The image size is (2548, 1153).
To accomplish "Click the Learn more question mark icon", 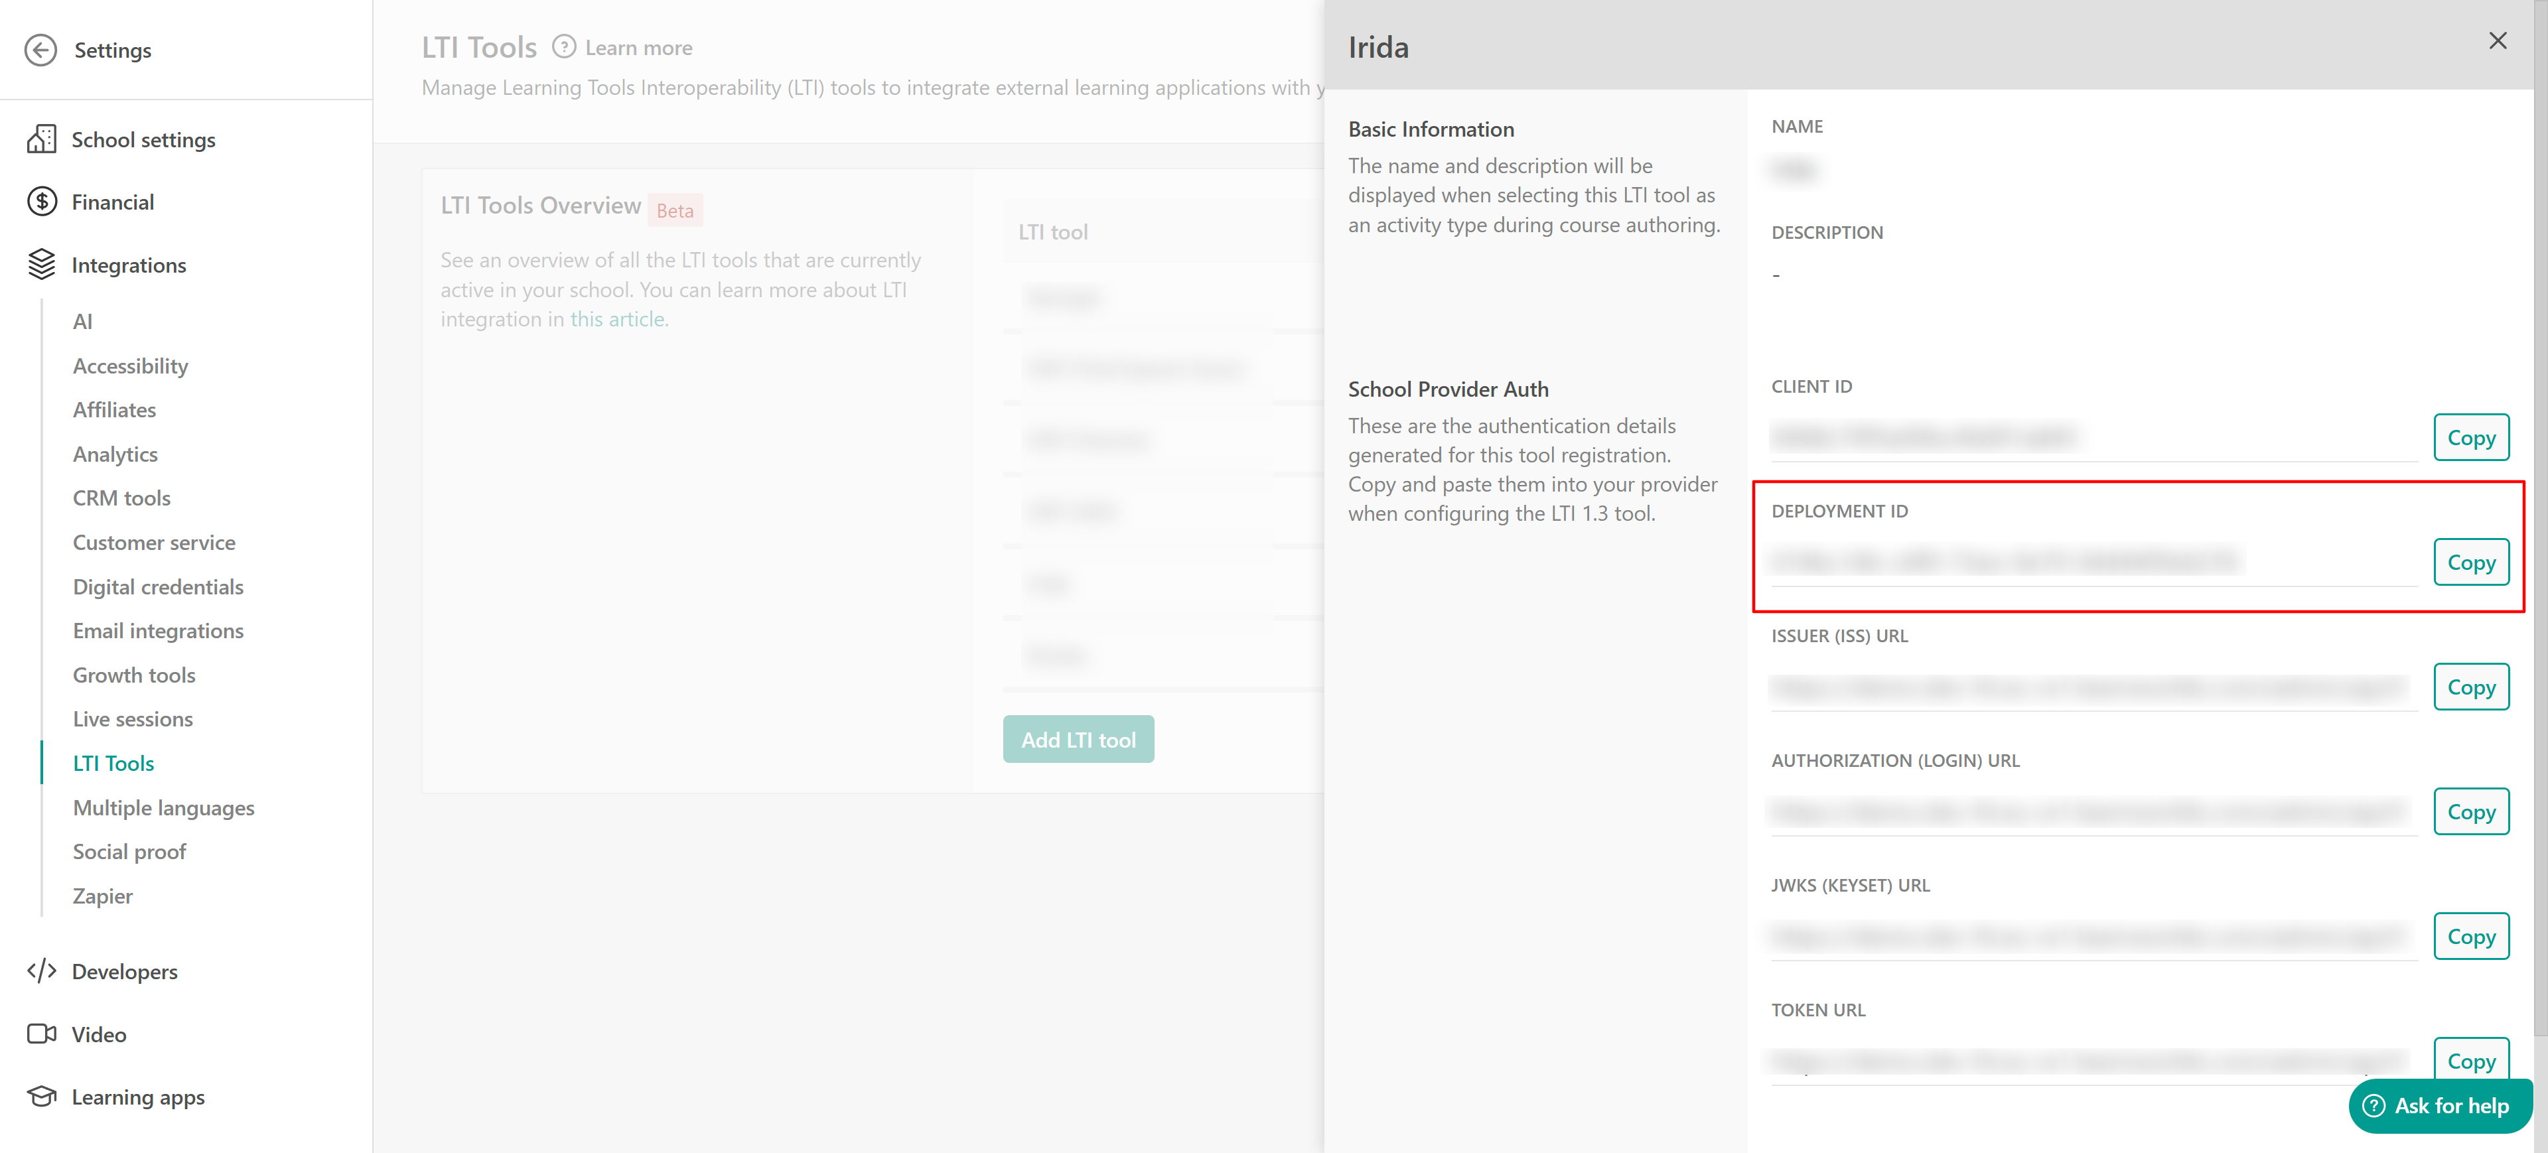I will click(564, 48).
